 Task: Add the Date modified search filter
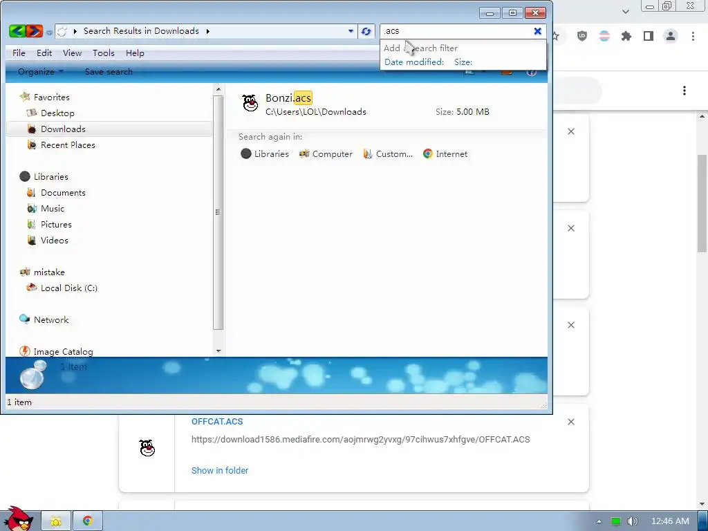point(414,62)
